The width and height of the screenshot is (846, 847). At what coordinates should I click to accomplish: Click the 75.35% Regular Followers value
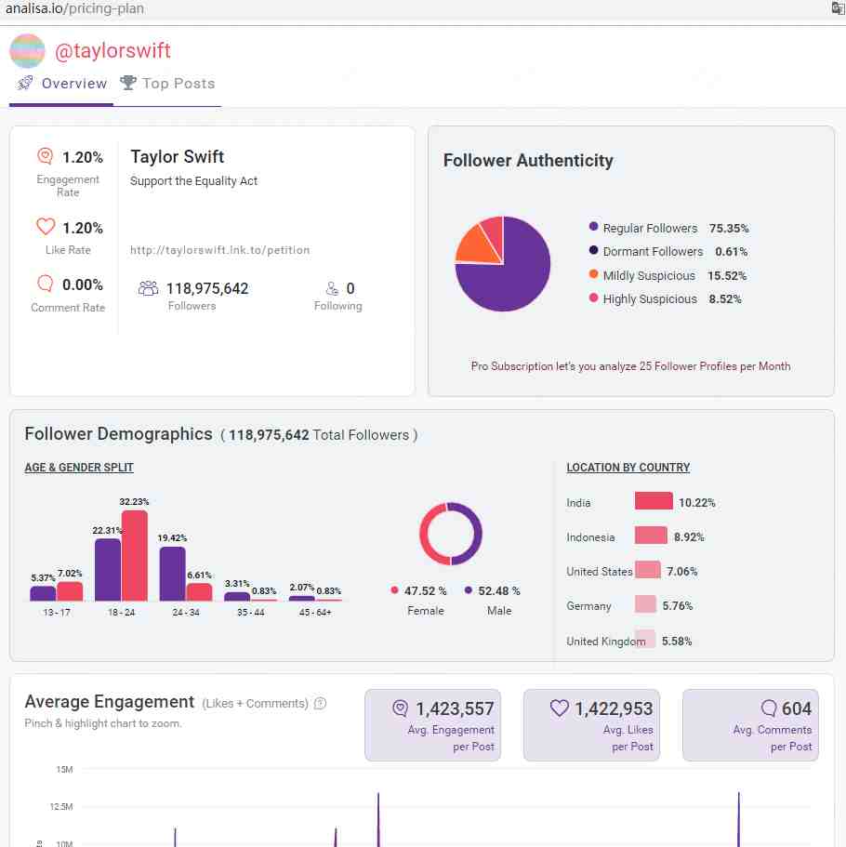tap(729, 228)
